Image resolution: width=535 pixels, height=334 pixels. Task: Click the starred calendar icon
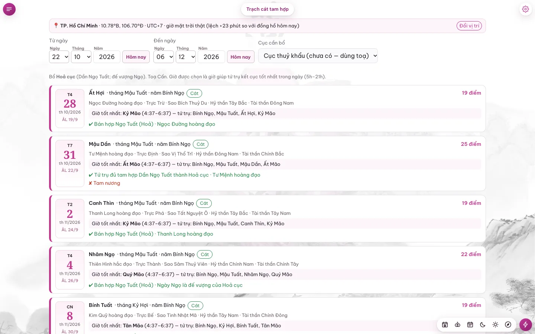point(445,325)
